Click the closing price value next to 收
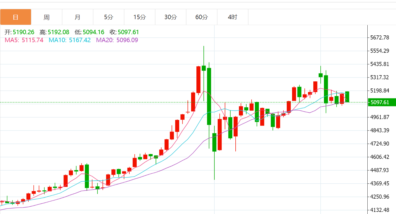The image size is (396, 214). (128, 32)
